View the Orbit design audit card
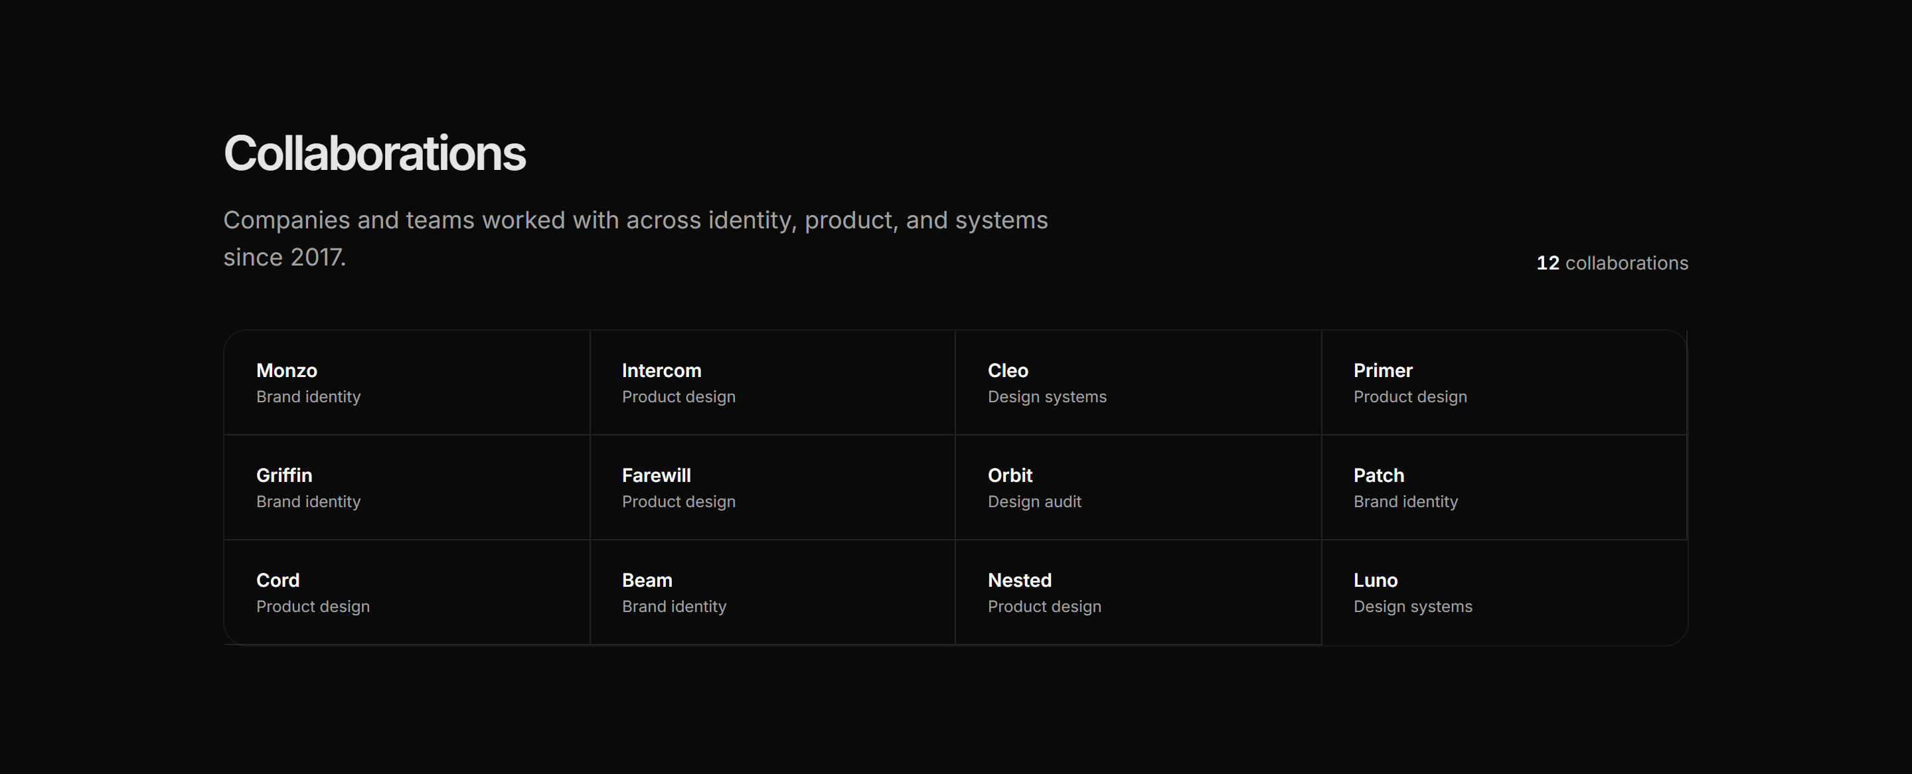The image size is (1912, 774). click(1138, 487)
